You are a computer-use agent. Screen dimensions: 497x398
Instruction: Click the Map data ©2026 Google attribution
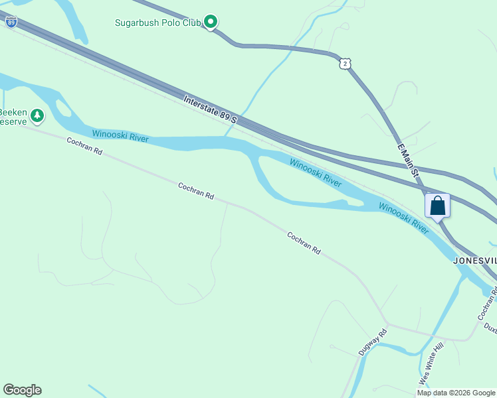(x=456, y=393)
